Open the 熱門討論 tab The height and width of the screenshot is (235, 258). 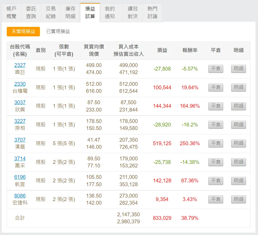click(x=152, y=13)
